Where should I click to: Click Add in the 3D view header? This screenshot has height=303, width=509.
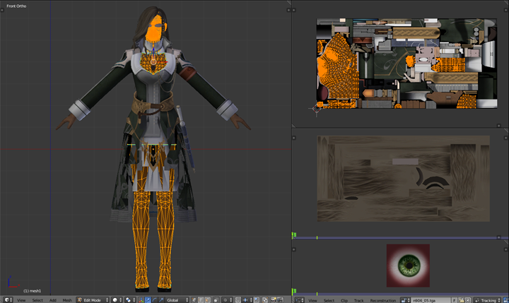(53, 299)
